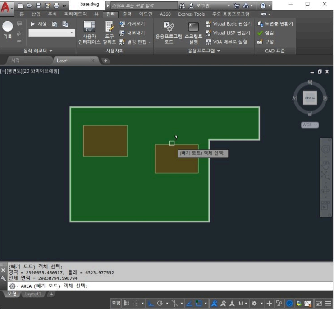Open the 삽입 ribbon tab
The width and height of the screenshot is (334, 309).
click(x=36, y=14)
